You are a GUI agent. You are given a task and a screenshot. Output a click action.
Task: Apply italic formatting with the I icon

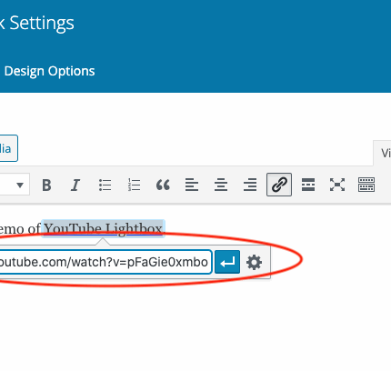[x=75, y=185]
